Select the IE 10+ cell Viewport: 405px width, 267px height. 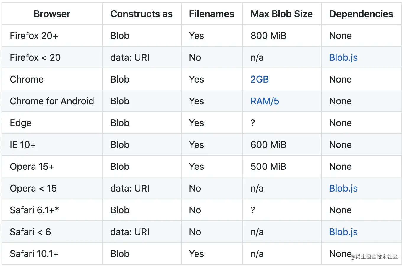(23, 145)
